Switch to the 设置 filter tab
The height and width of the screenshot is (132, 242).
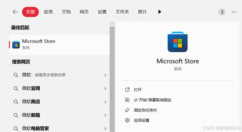(x=102, y=12)
